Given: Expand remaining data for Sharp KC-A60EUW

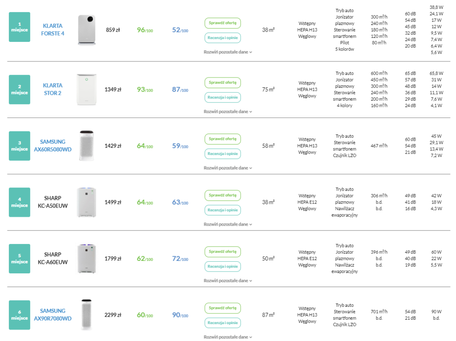Looking at the screenshot, I should tap(228, 281).
